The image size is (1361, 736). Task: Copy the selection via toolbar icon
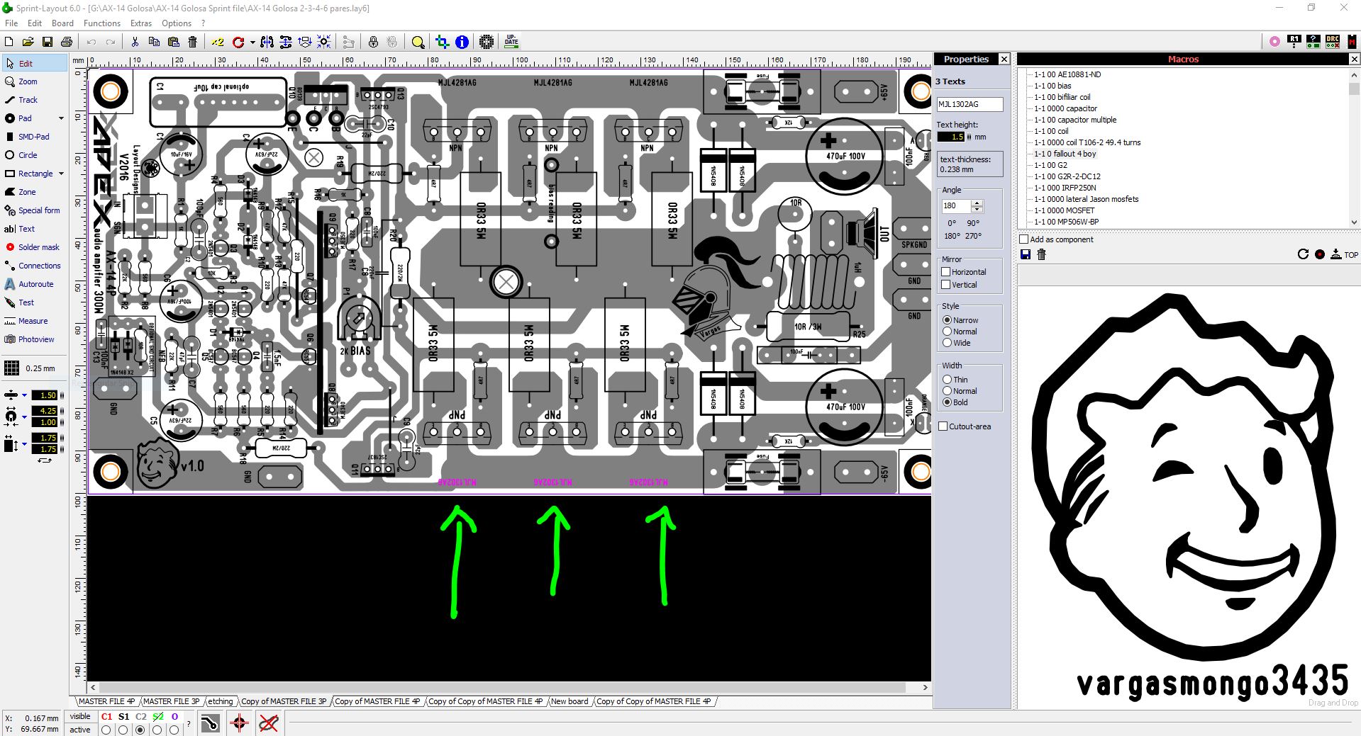pyautogui.click(x=153, y=42)
